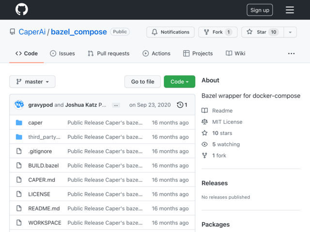This screenshot has width=310, height=232.
Task: Open the 10 stars link
Action: point(222,133)
